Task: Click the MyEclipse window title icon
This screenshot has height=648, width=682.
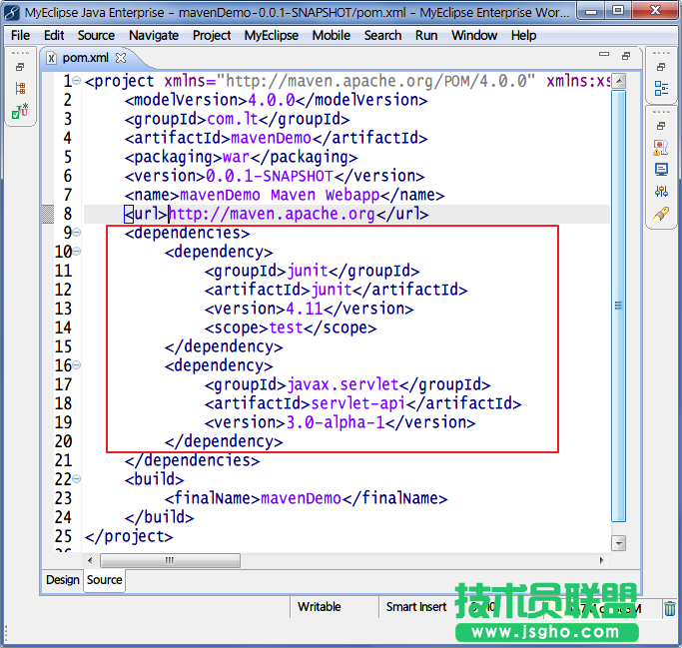Action: coord(11,12)
